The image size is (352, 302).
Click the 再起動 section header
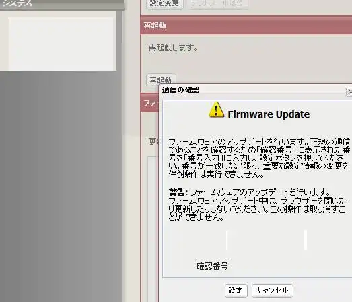click(246, 25)
